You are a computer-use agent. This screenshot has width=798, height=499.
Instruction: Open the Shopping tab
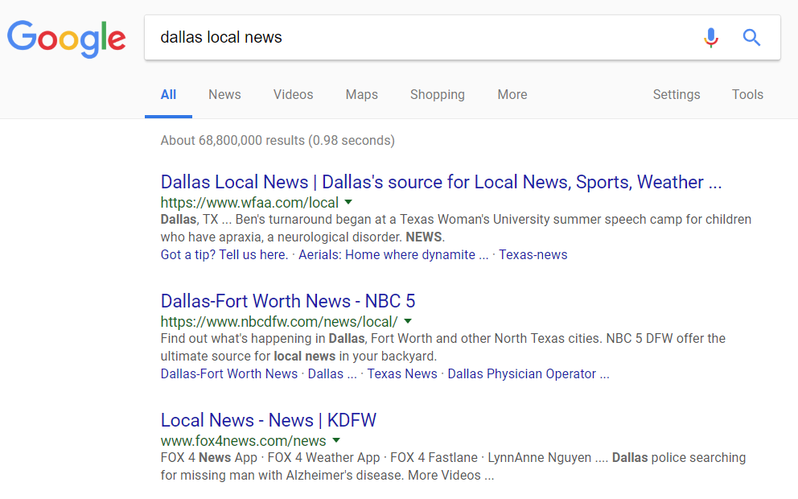438,95
